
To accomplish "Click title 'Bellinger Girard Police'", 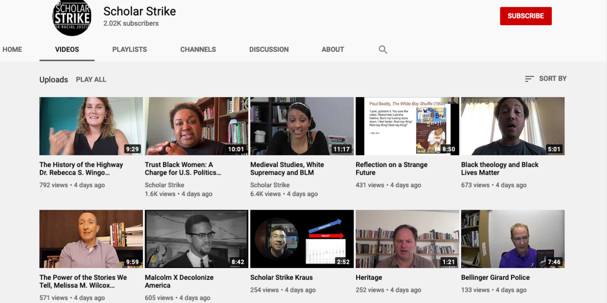I will 495,277.
